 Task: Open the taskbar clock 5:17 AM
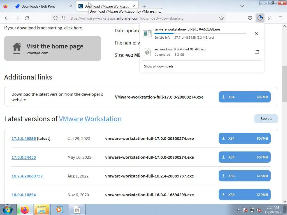273,210
